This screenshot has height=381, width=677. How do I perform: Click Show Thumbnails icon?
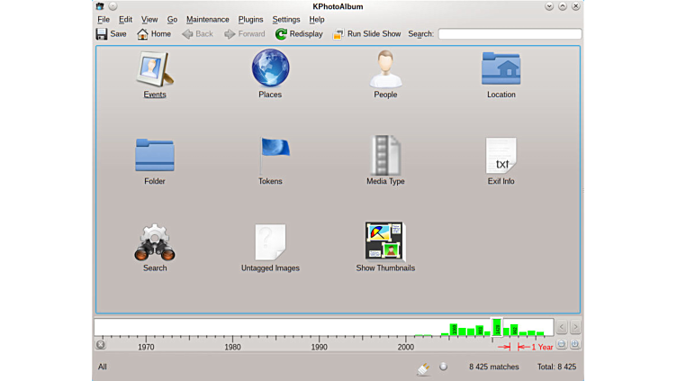click(385, 241)
